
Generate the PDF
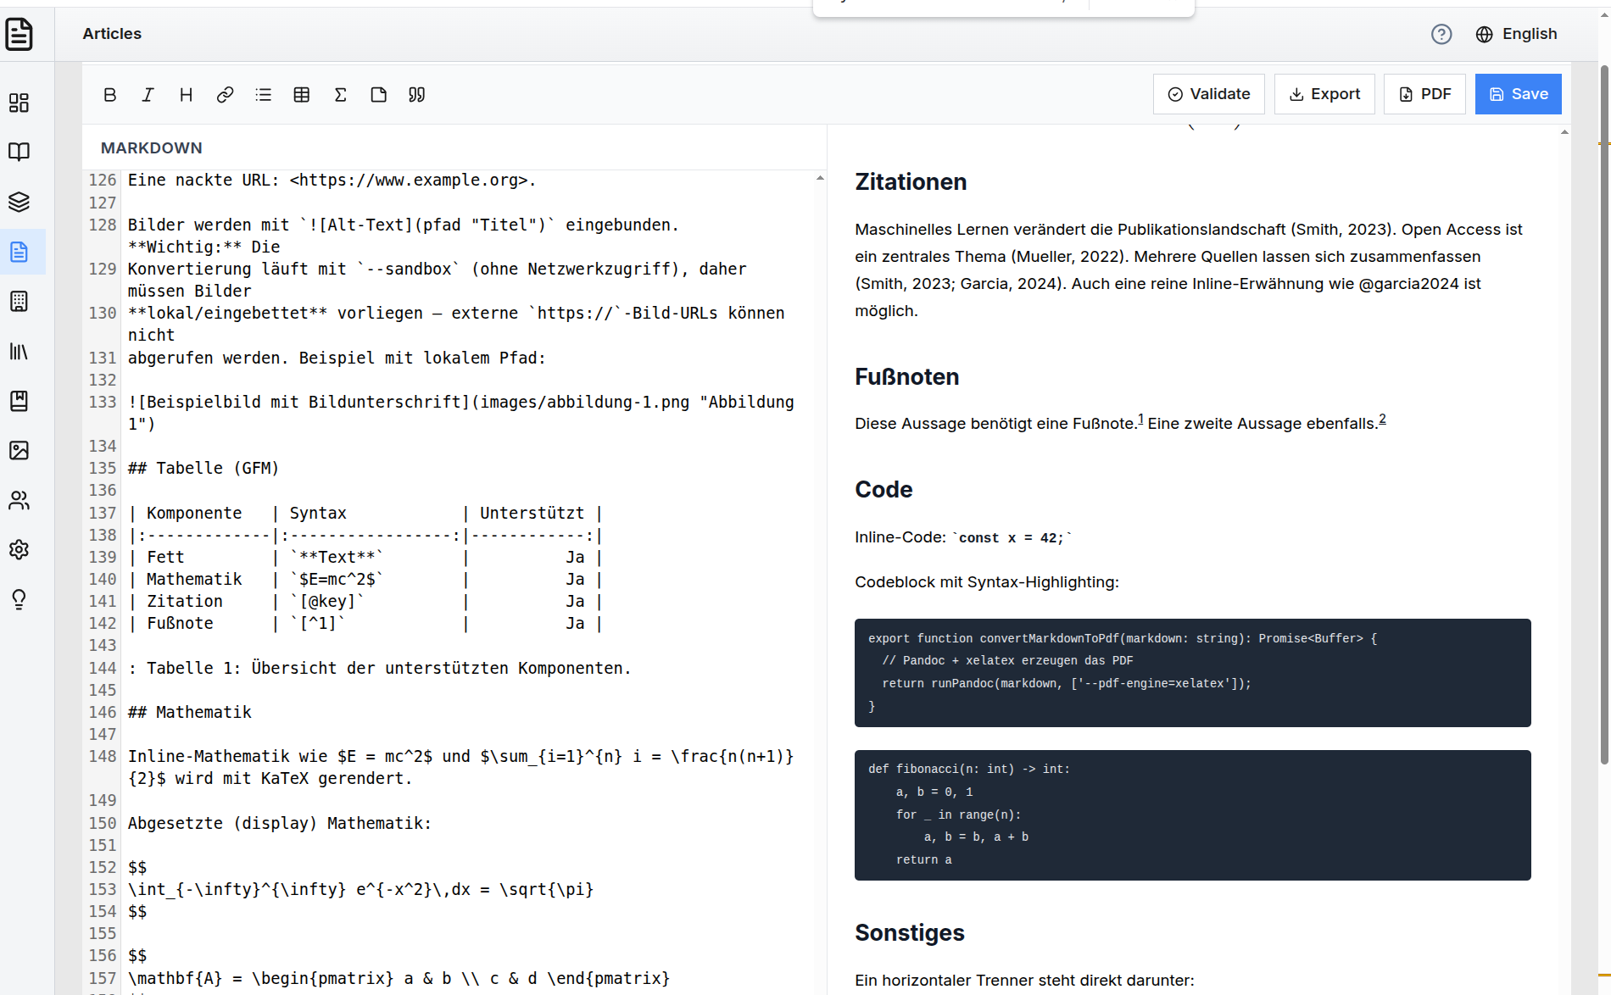coord(1424,94)
